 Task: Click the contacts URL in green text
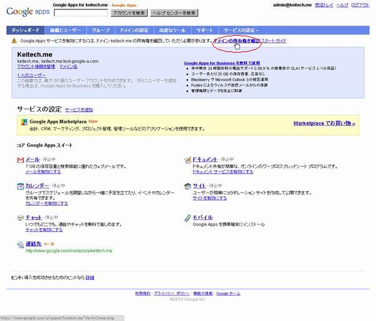(x=69, y=251)
